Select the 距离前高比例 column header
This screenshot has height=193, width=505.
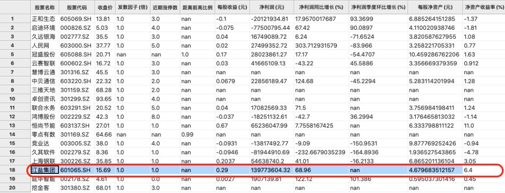[x=197, y=7]
